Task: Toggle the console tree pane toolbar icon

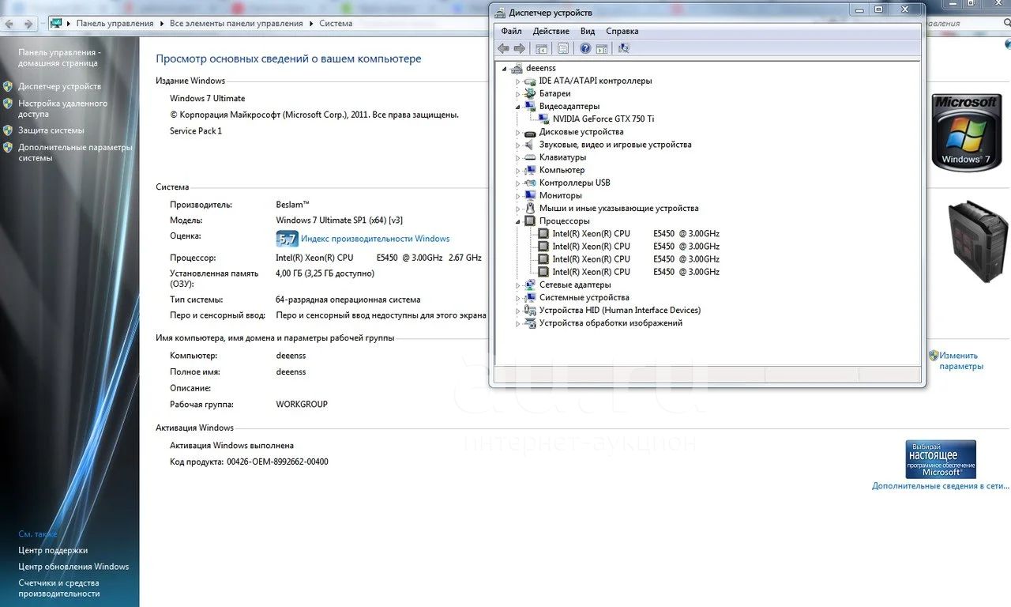Action: tap(543, 48)
